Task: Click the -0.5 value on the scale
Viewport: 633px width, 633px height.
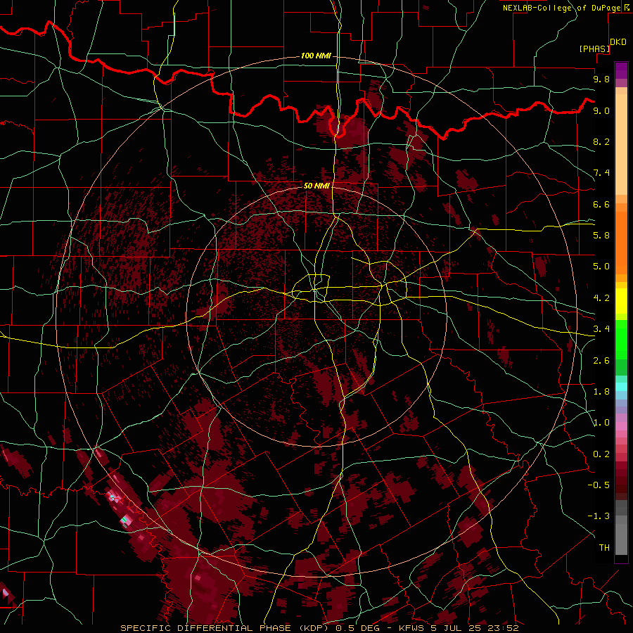Action: (x=599, y=485)
